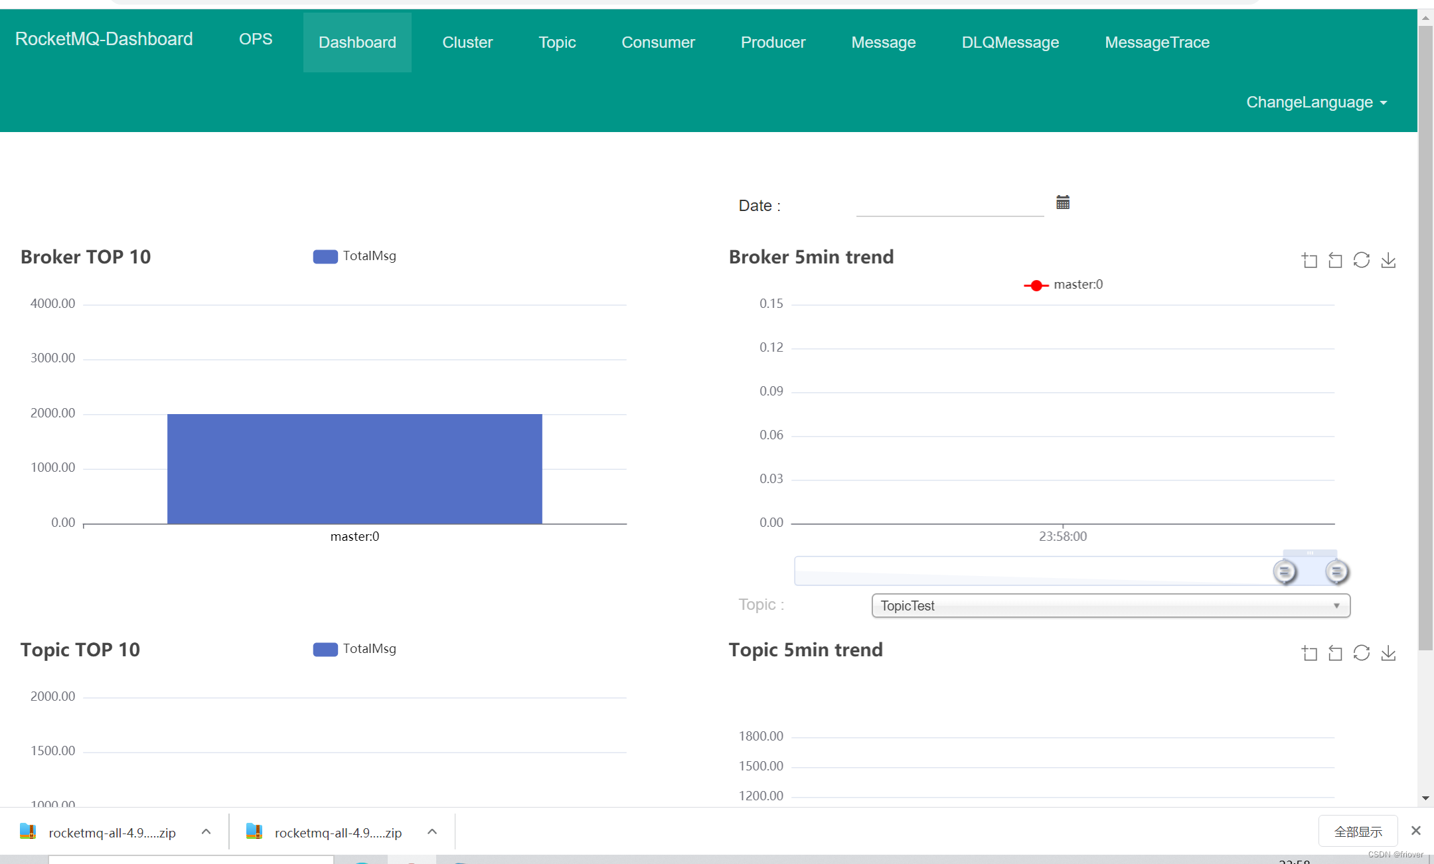Viewport: 1434px width, 864px height.
Task: Enable area zoom on Broker 5min trend
Action: click(1309, 260)
